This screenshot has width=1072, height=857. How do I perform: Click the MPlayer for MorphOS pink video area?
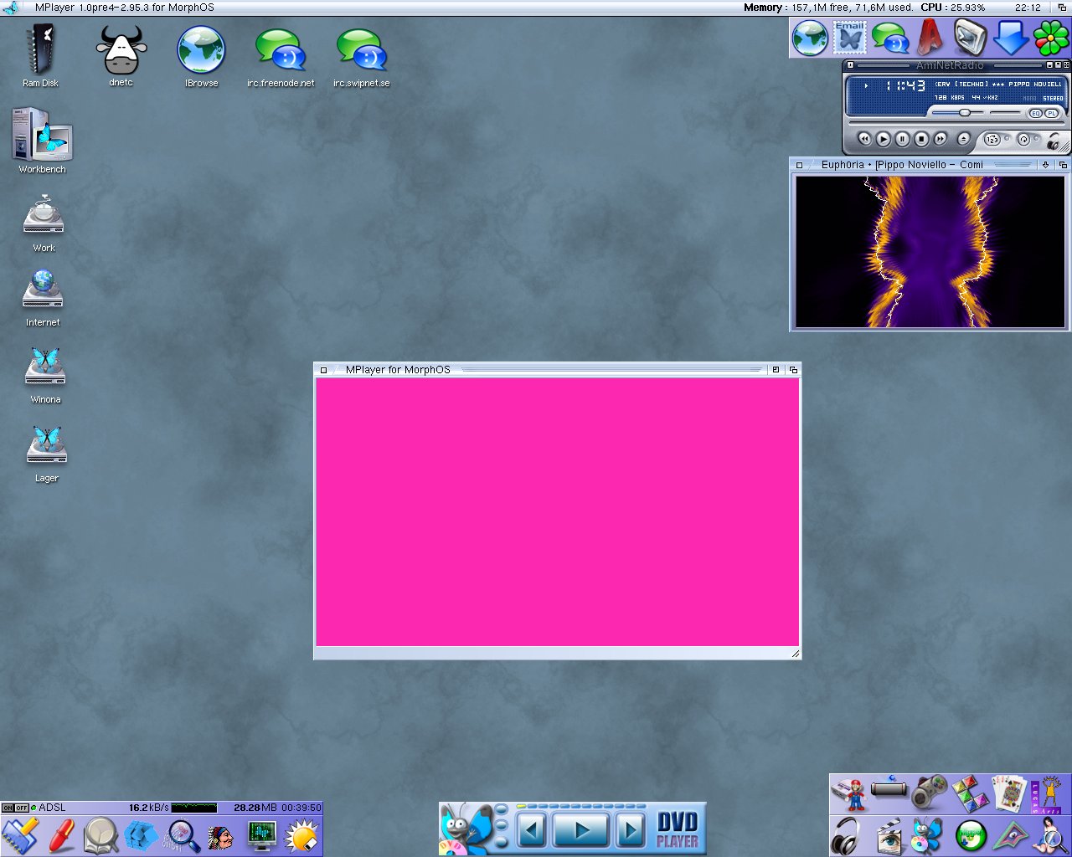557,512
